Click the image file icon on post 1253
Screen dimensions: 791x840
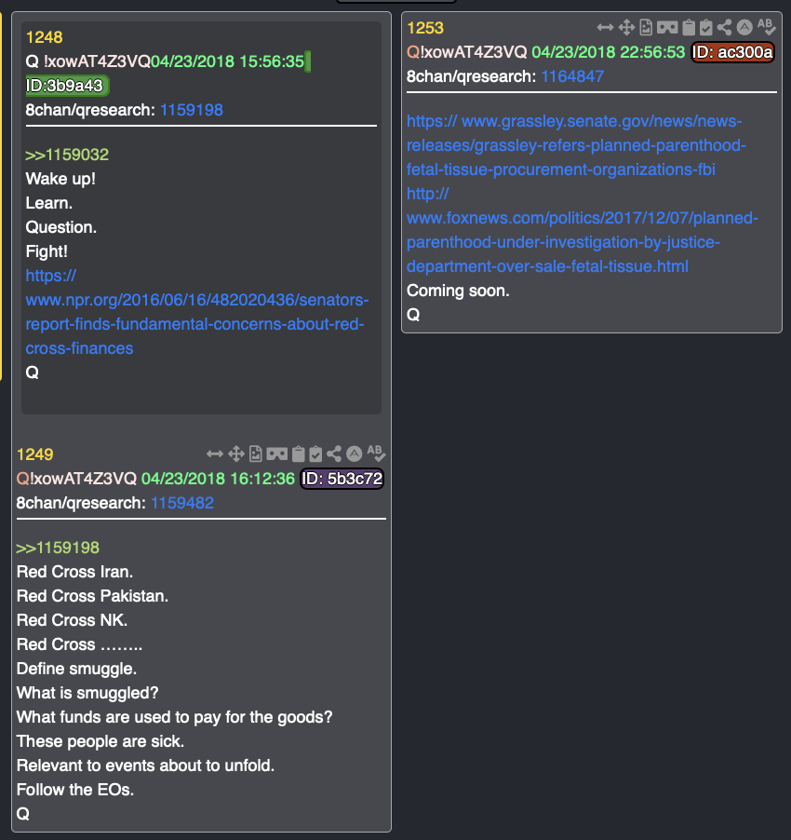[646, 27]
